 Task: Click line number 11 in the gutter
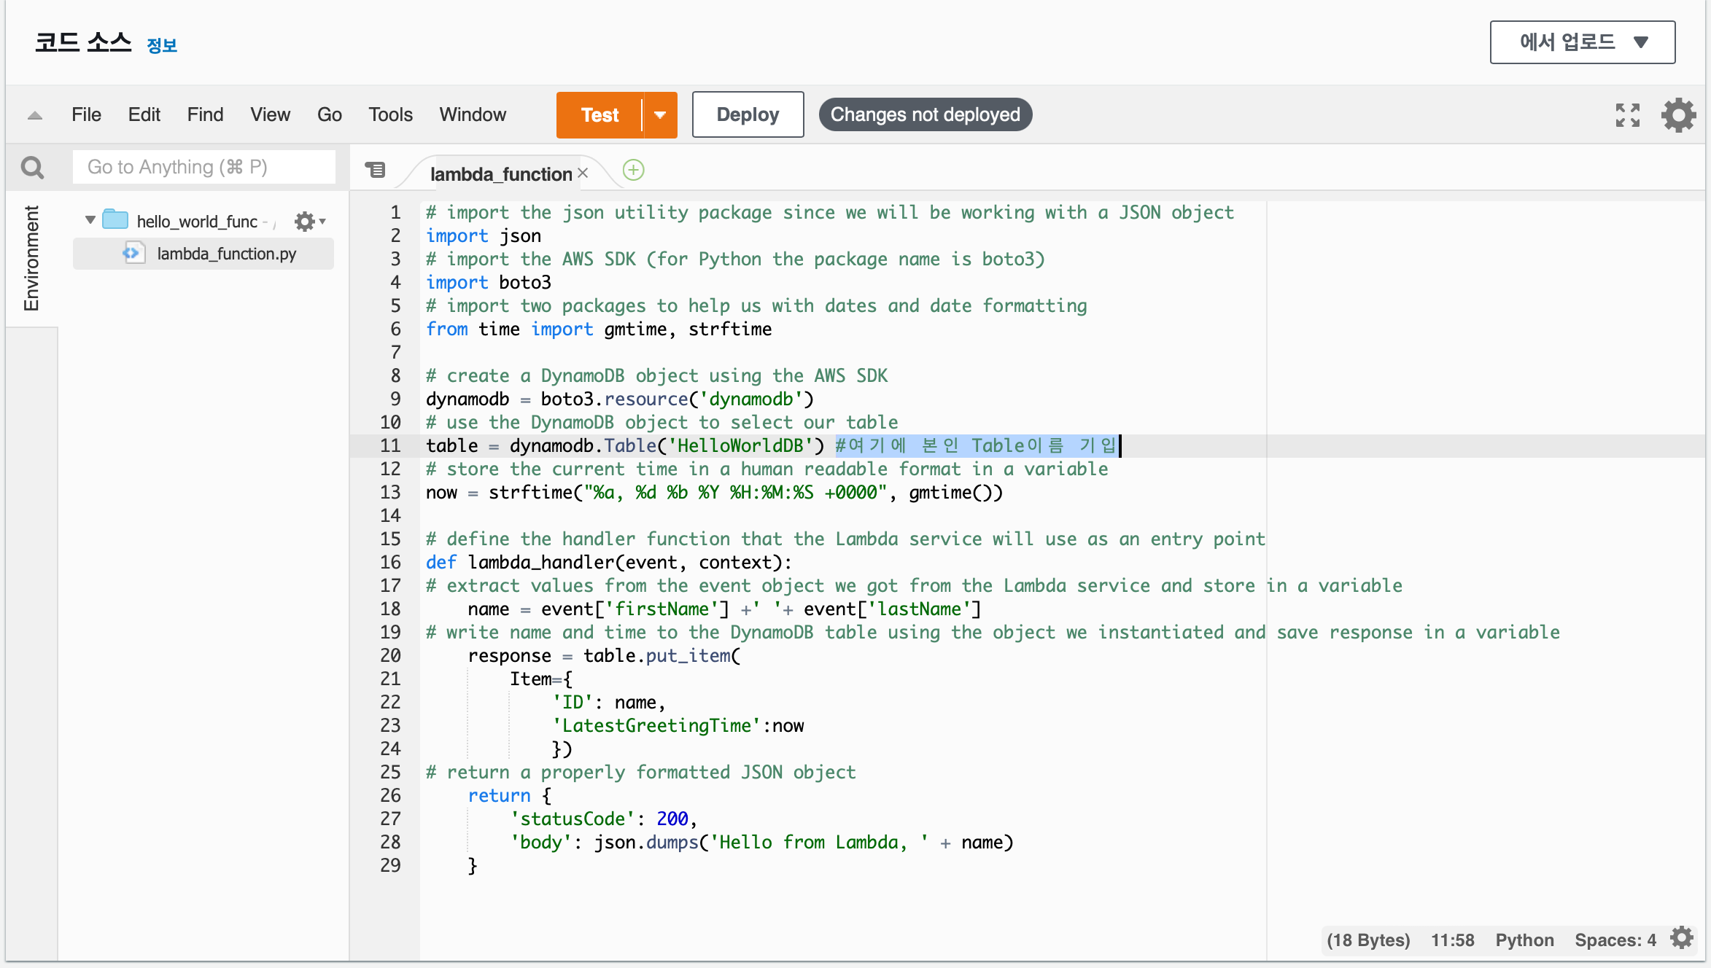click(x=390, y=445)
